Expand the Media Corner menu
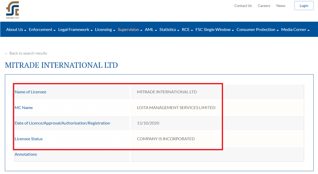318x174 pixels. 295,30
